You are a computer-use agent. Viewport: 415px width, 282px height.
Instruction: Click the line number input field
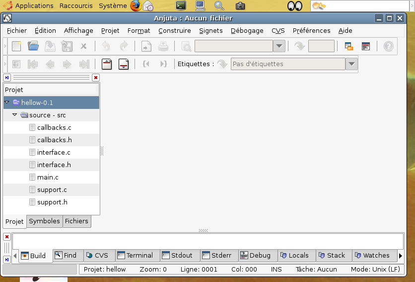(x=321, y=46)
